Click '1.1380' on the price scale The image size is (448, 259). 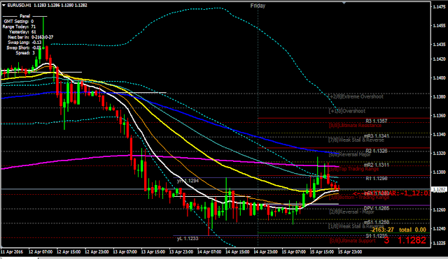[x=440, y=97]
